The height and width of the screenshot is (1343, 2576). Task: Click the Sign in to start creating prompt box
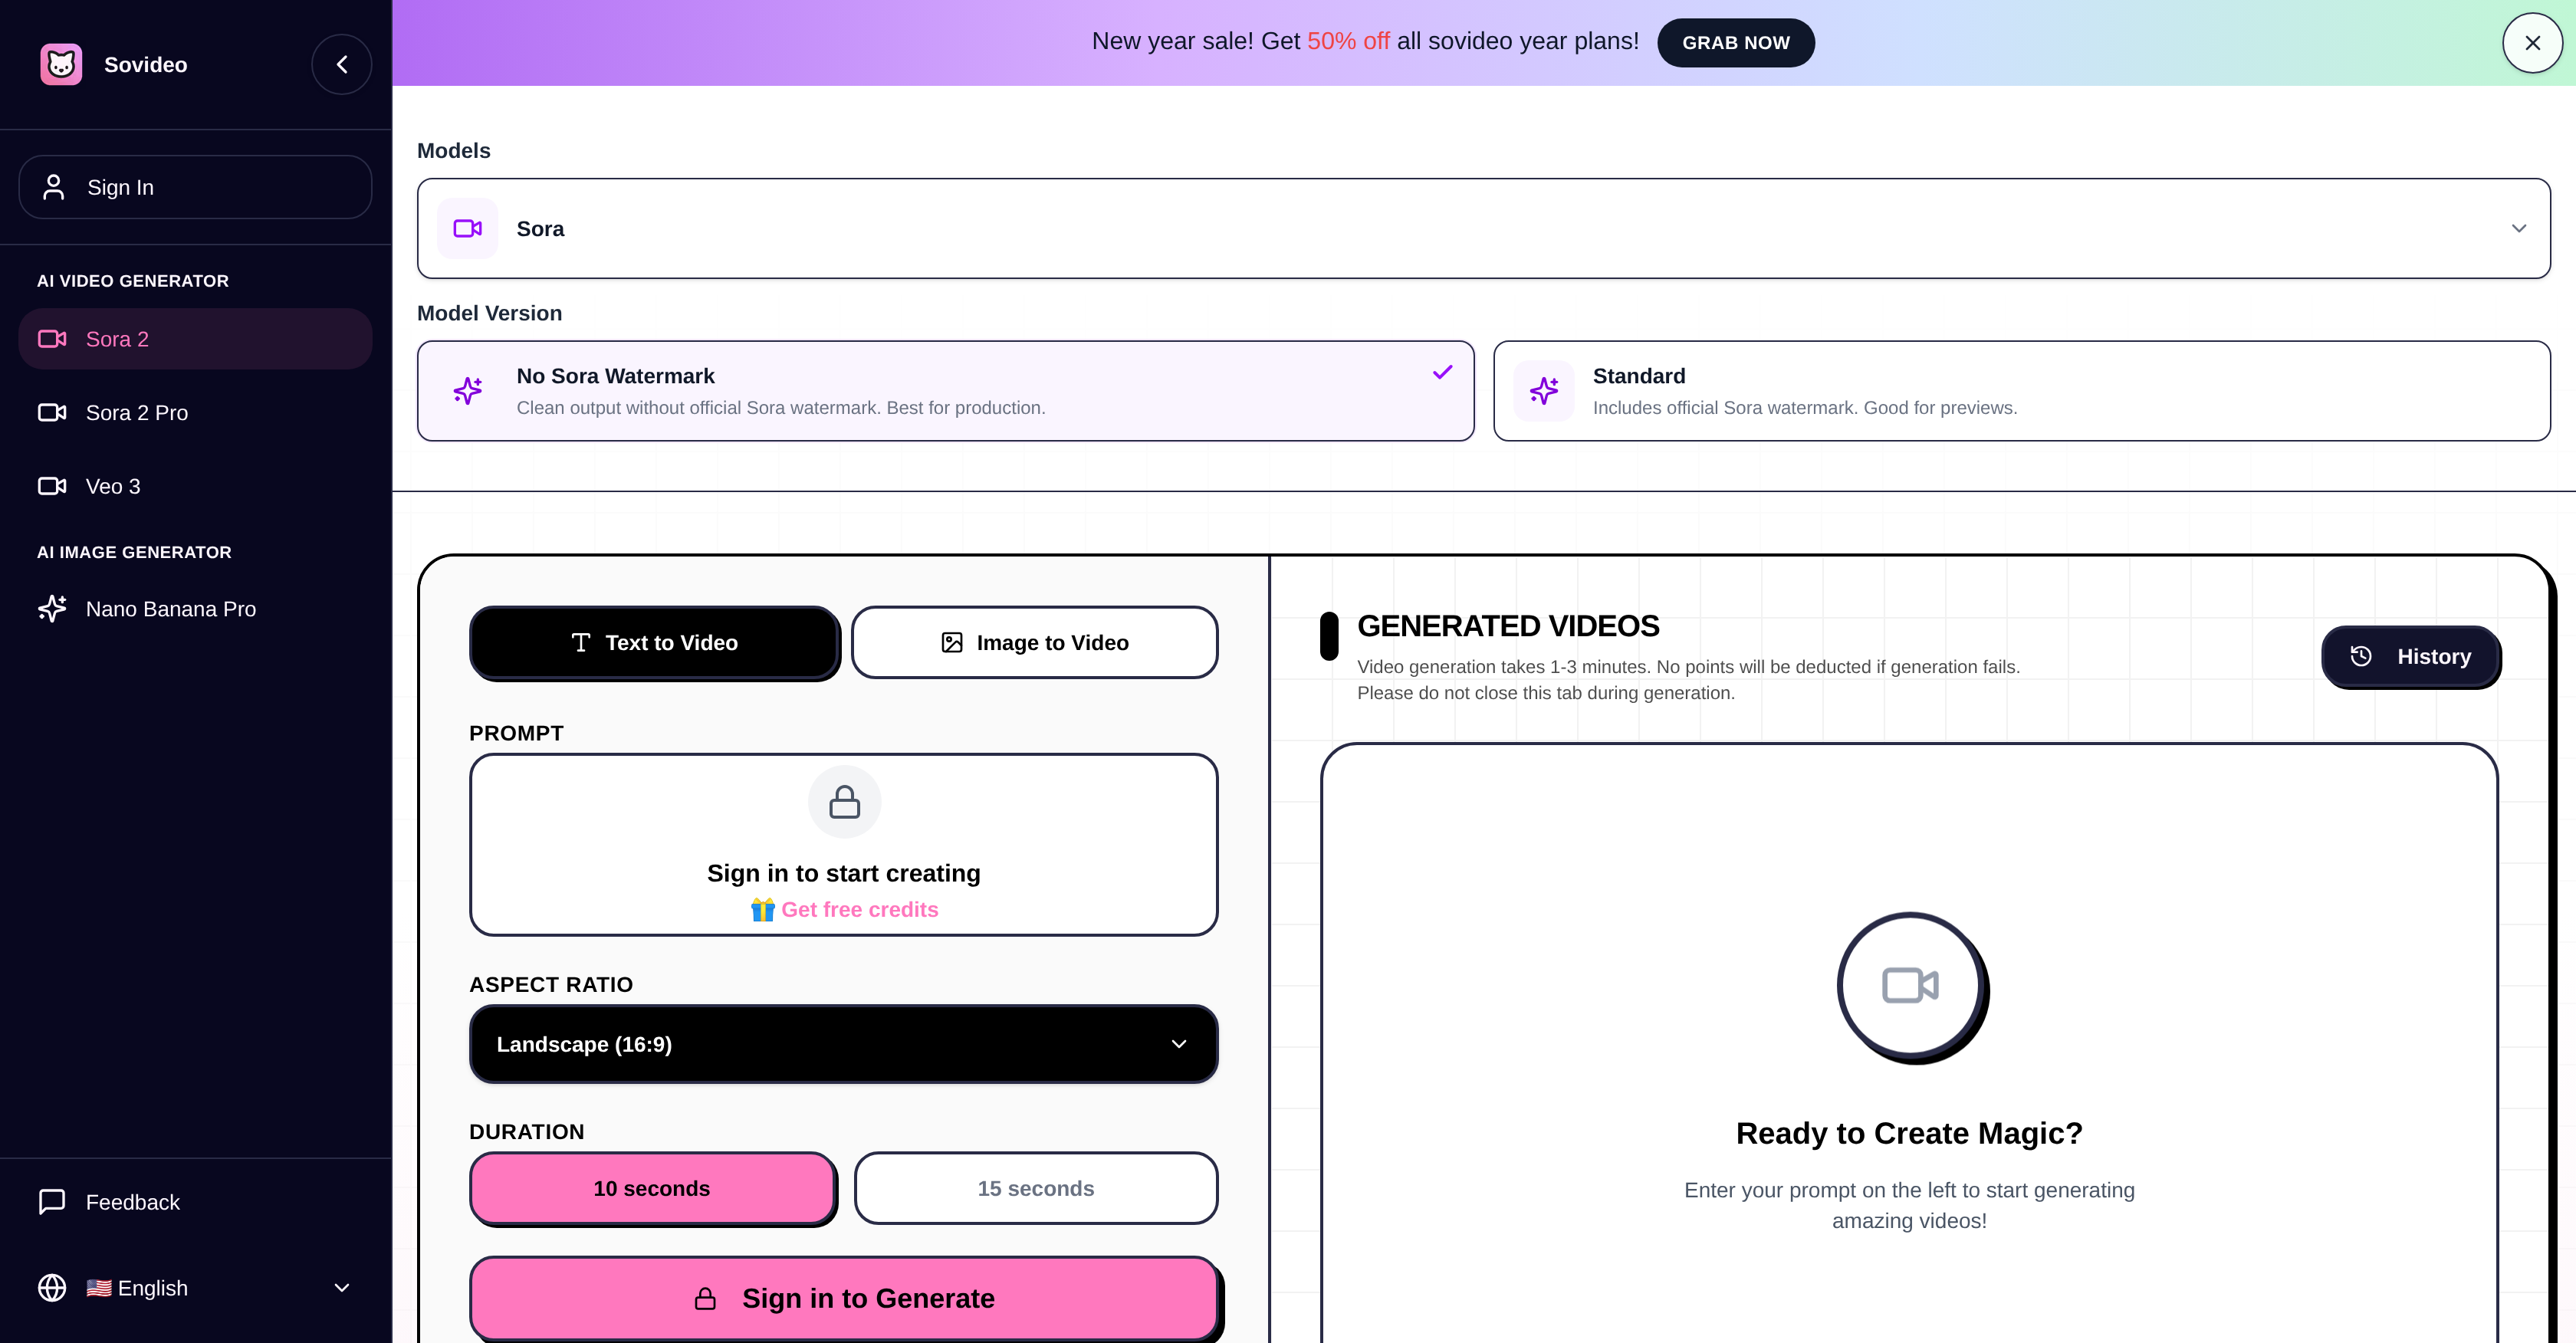[x=844, y=845]
